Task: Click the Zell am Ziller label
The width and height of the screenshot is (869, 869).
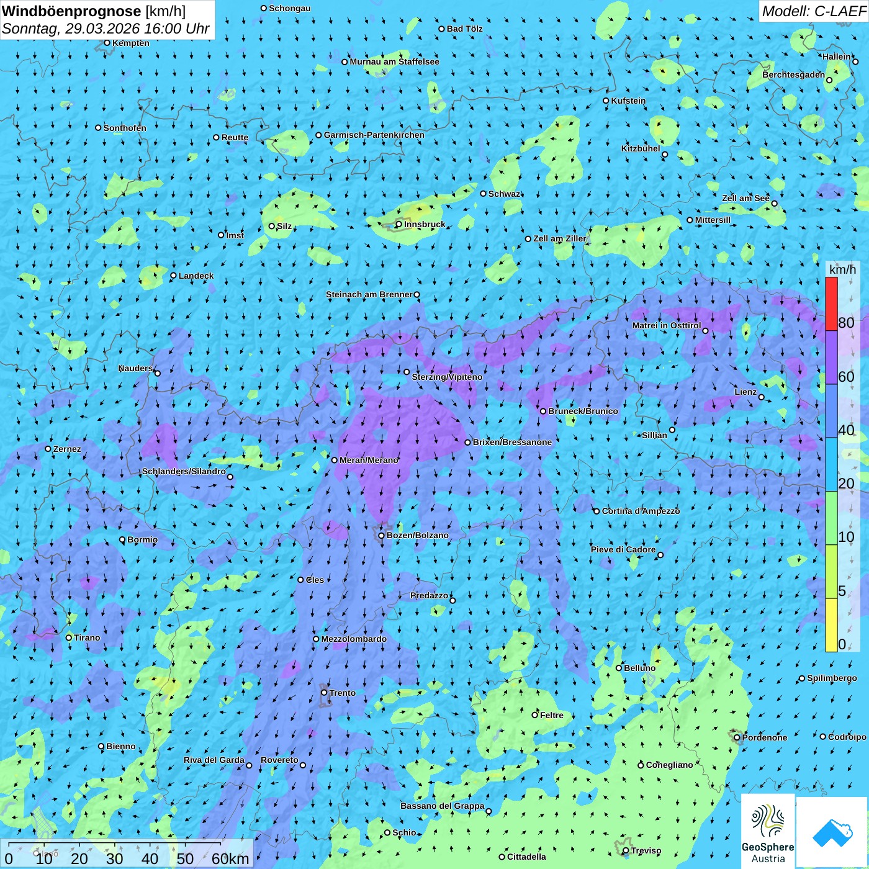Action: tap(560, 238)
